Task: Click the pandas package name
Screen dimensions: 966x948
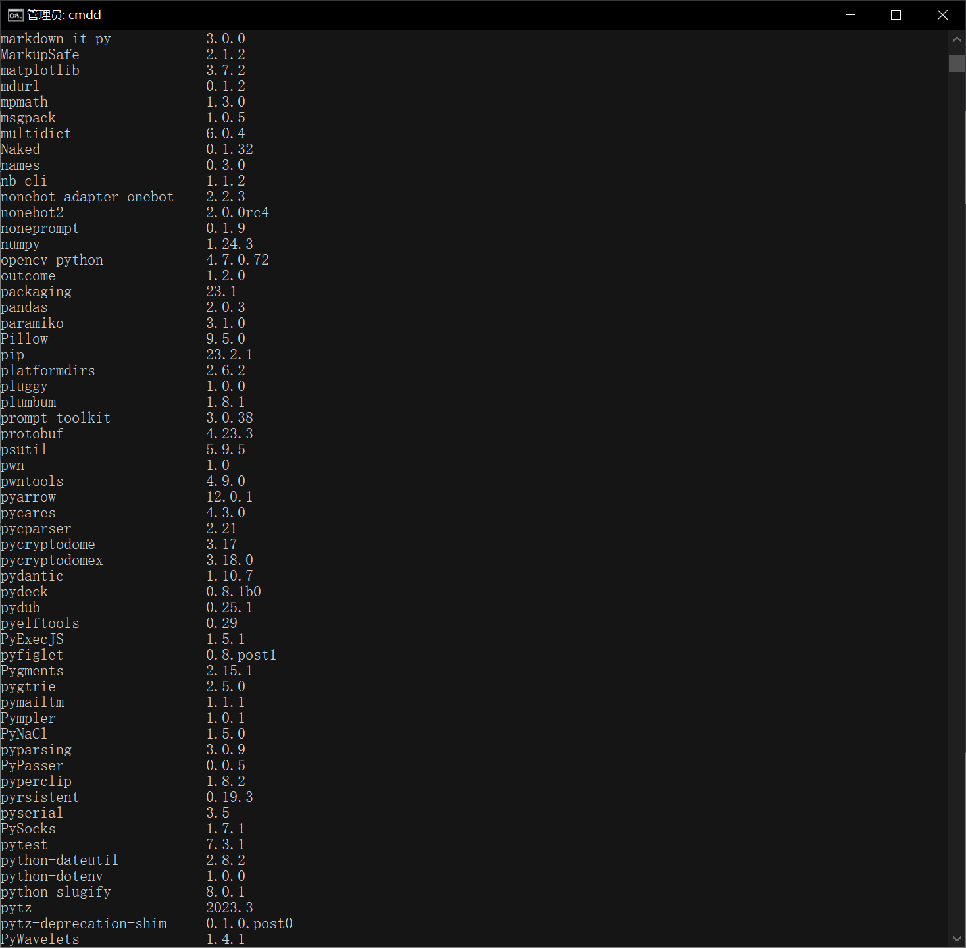Action: (24, 307)
